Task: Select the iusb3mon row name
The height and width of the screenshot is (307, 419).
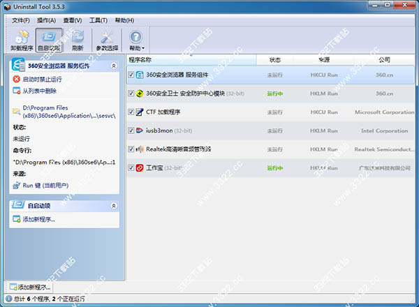Action: tap(159, 130)
